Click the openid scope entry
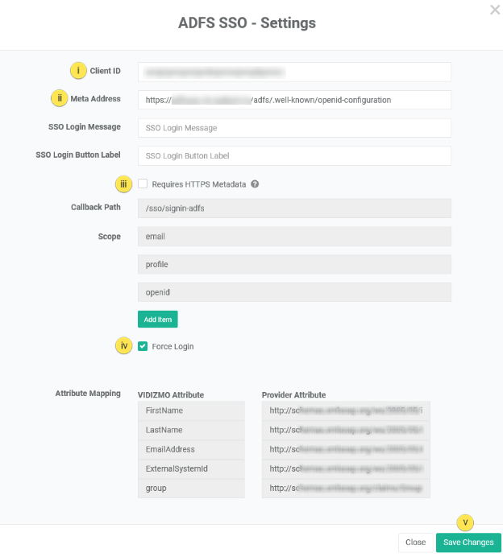This screenshot has width=503, height=557. [294, 292]
